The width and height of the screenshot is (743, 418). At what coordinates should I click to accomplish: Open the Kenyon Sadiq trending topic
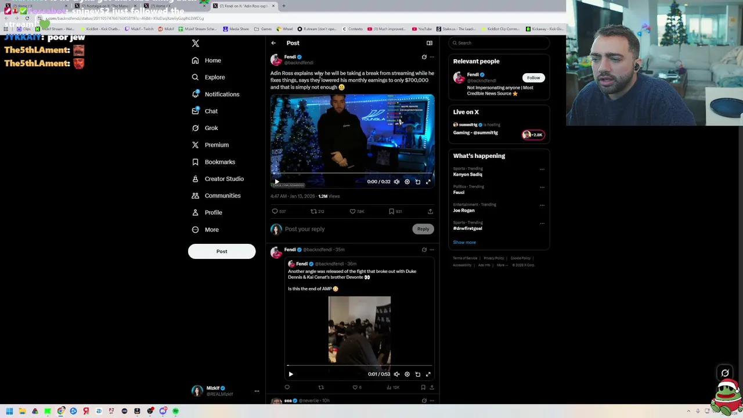click(x=468, y=174)
